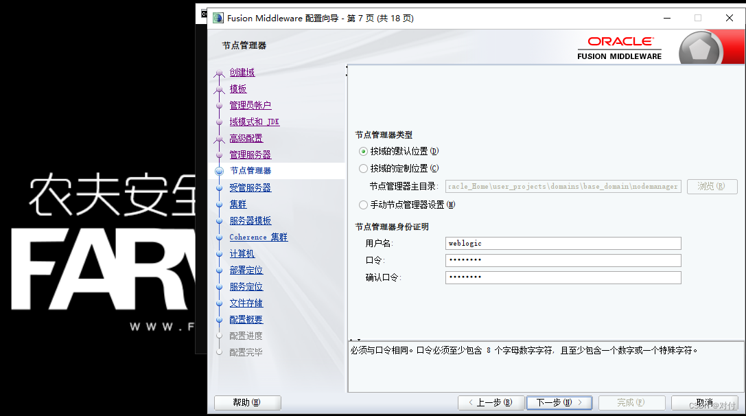Focus the 口令 password field
Image resolution: width=746 pixels, height=416 pixels.
coord(563,260)
